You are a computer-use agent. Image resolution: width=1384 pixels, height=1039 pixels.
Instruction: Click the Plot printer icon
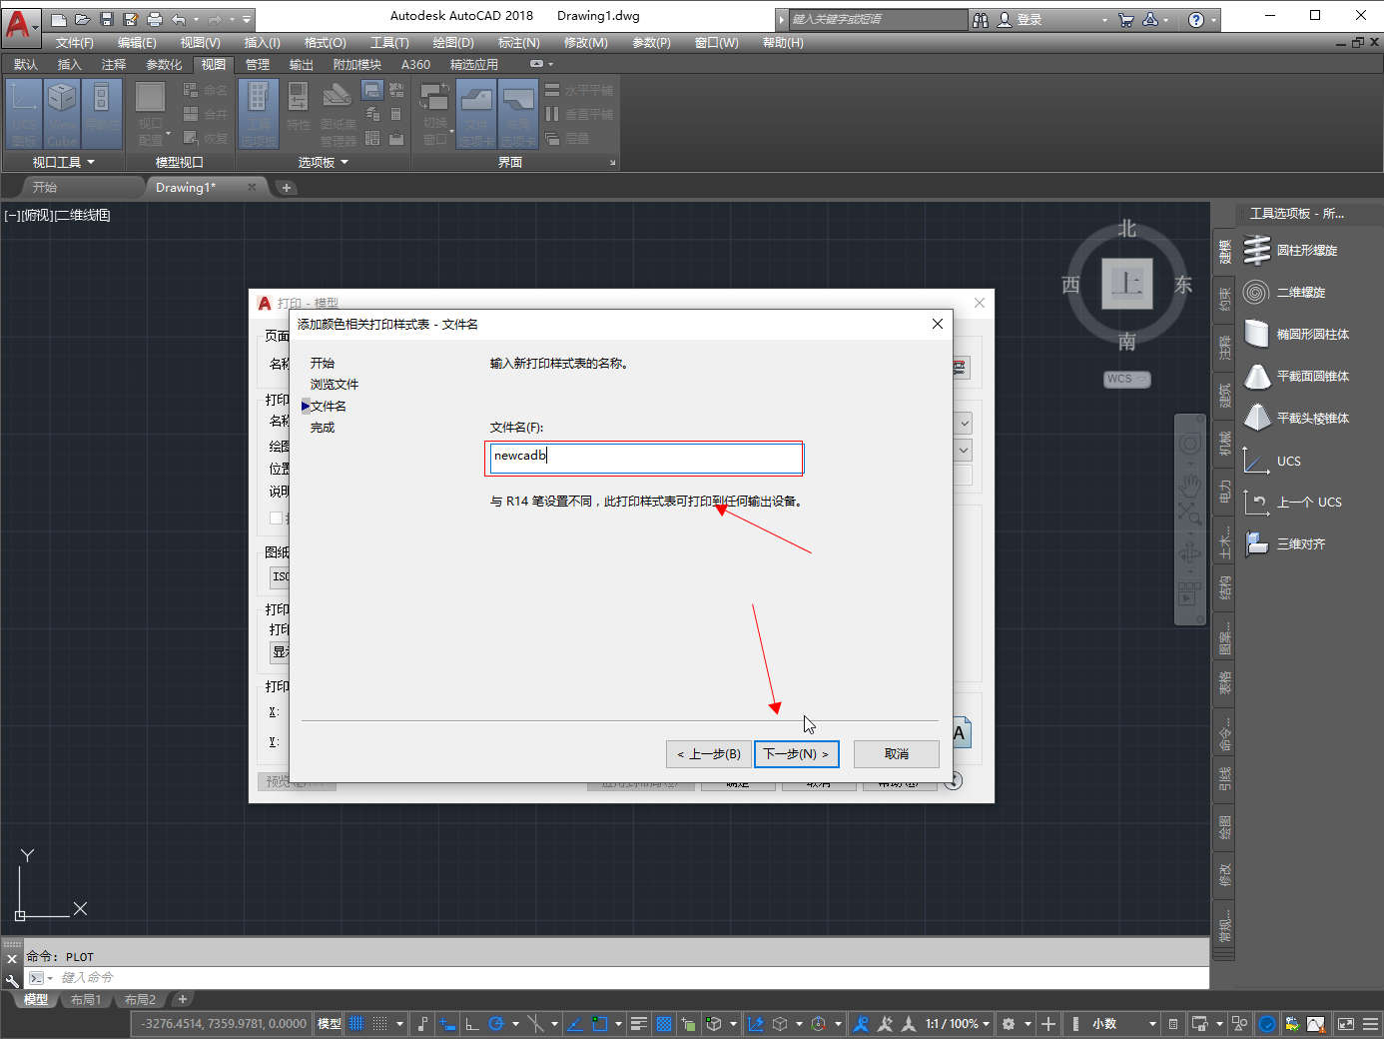(155, 19)
